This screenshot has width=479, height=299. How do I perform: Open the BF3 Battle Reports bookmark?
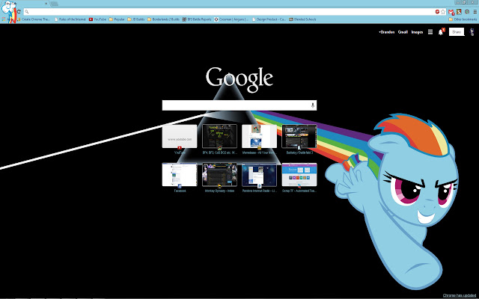click(x=197, y=19)
